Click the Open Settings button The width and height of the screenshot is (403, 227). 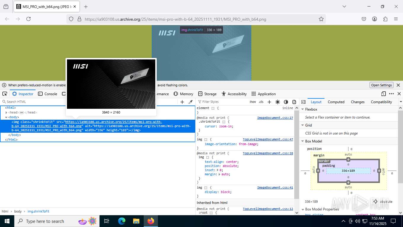(x=381, y=85)
